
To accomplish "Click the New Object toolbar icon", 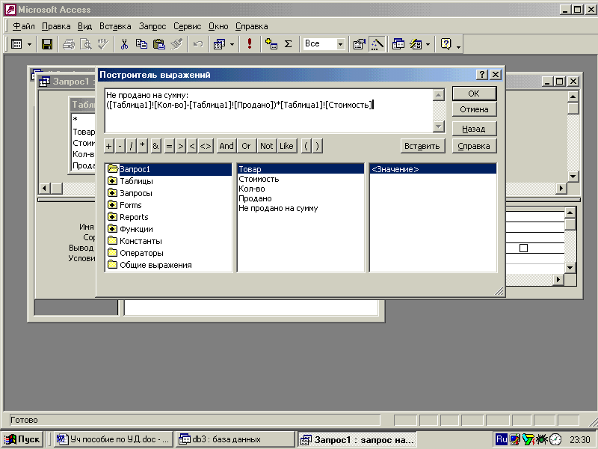I will point(416,44).
